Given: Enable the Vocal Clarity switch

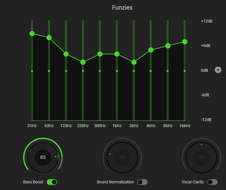Looking at the screenshot, I should 212,182.
